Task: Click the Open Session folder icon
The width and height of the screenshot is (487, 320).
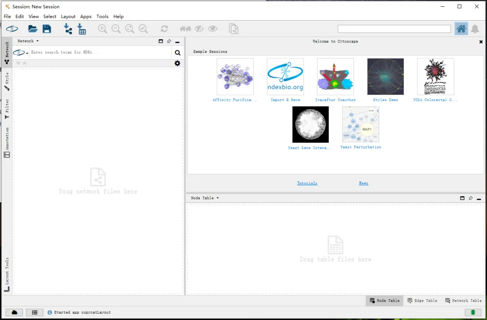Action: tap(32, 29)
